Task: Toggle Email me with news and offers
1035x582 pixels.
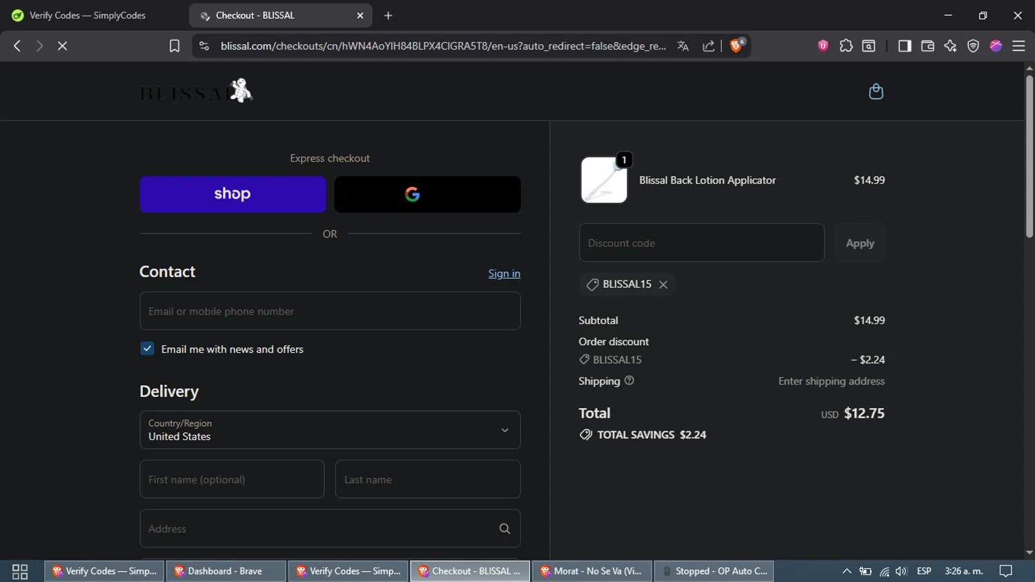Action: click(147, 349)
